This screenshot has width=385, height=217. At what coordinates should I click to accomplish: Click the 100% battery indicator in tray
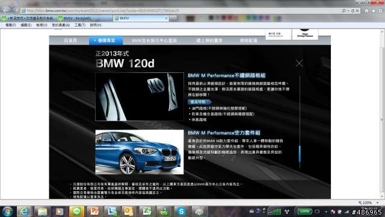click(304, 211)
